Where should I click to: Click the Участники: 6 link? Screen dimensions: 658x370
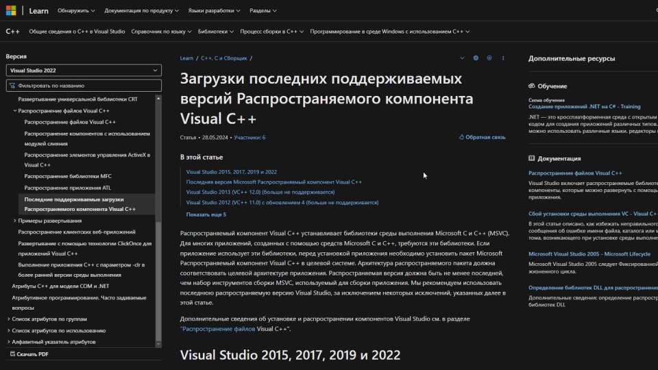pyautogui.click(x=249, y=138)
